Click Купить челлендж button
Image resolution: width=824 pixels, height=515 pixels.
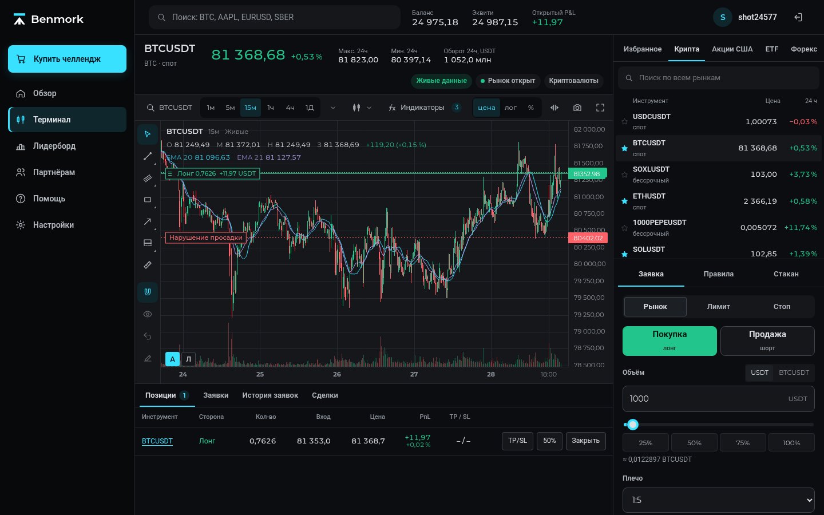(x=67, y=59)
